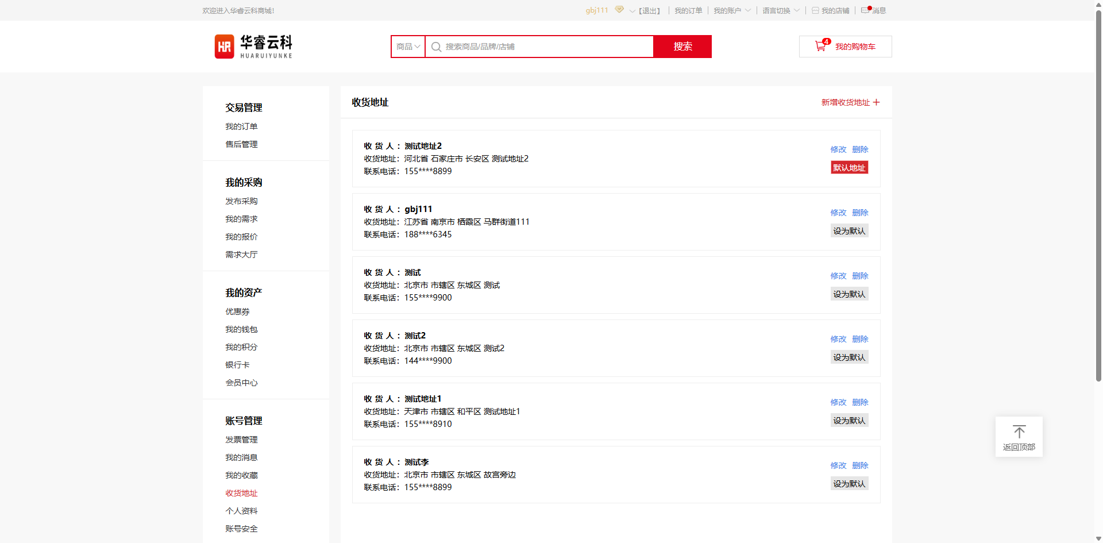
Task: Expand the 商品 search category dropdown
Action: tap(408, 47)
